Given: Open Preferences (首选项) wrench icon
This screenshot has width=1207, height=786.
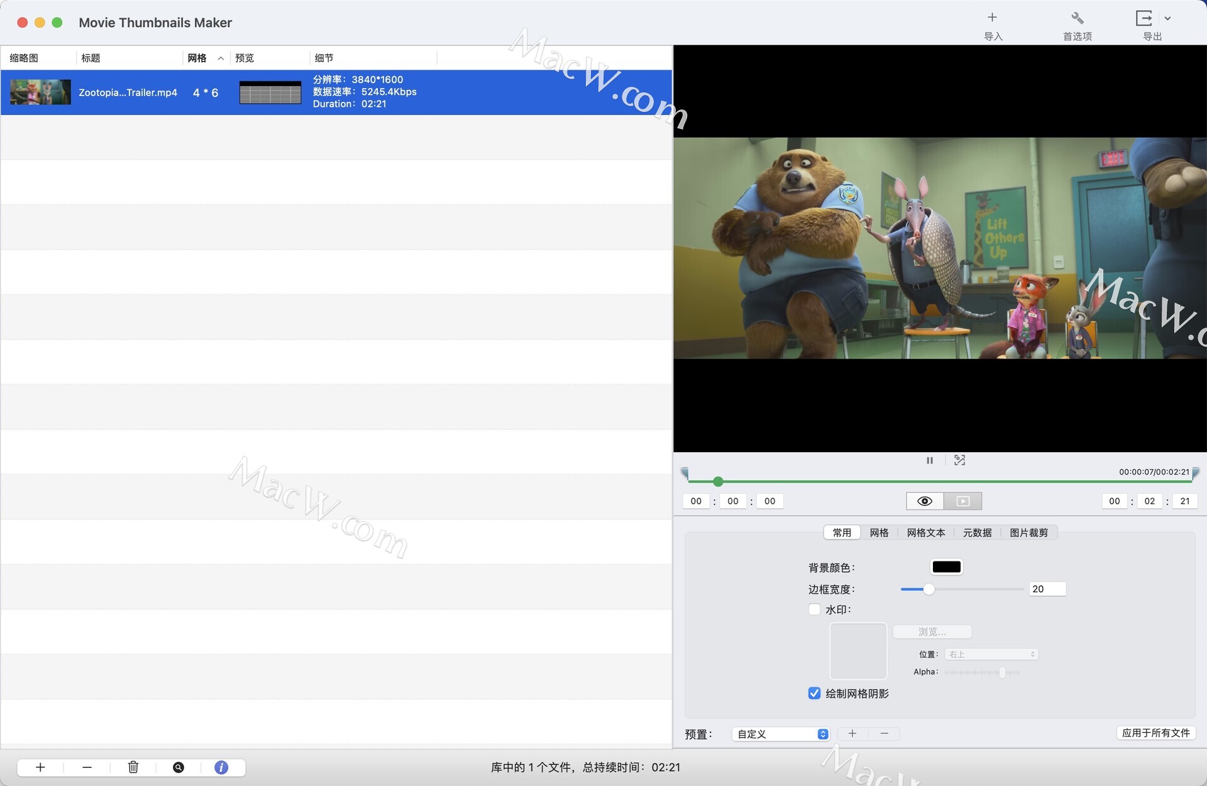Looking at the screenshot, I should [x=1077, y=18].
